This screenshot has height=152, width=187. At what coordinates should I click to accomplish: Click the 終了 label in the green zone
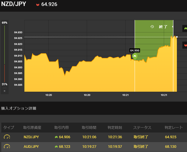(163, 27)
